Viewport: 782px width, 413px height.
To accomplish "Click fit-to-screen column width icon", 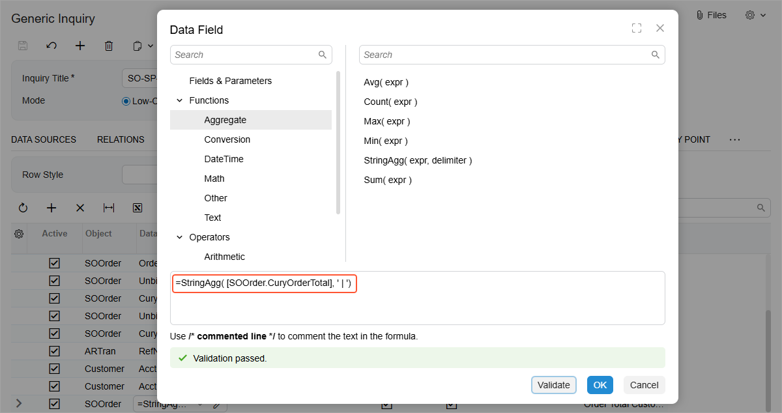I will tap(109, 208).
